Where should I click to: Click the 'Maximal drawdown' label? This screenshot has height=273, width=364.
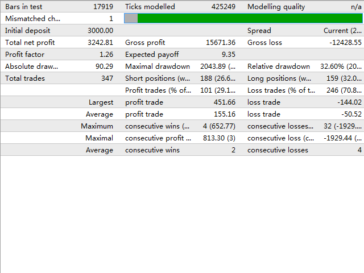(158, 67)
